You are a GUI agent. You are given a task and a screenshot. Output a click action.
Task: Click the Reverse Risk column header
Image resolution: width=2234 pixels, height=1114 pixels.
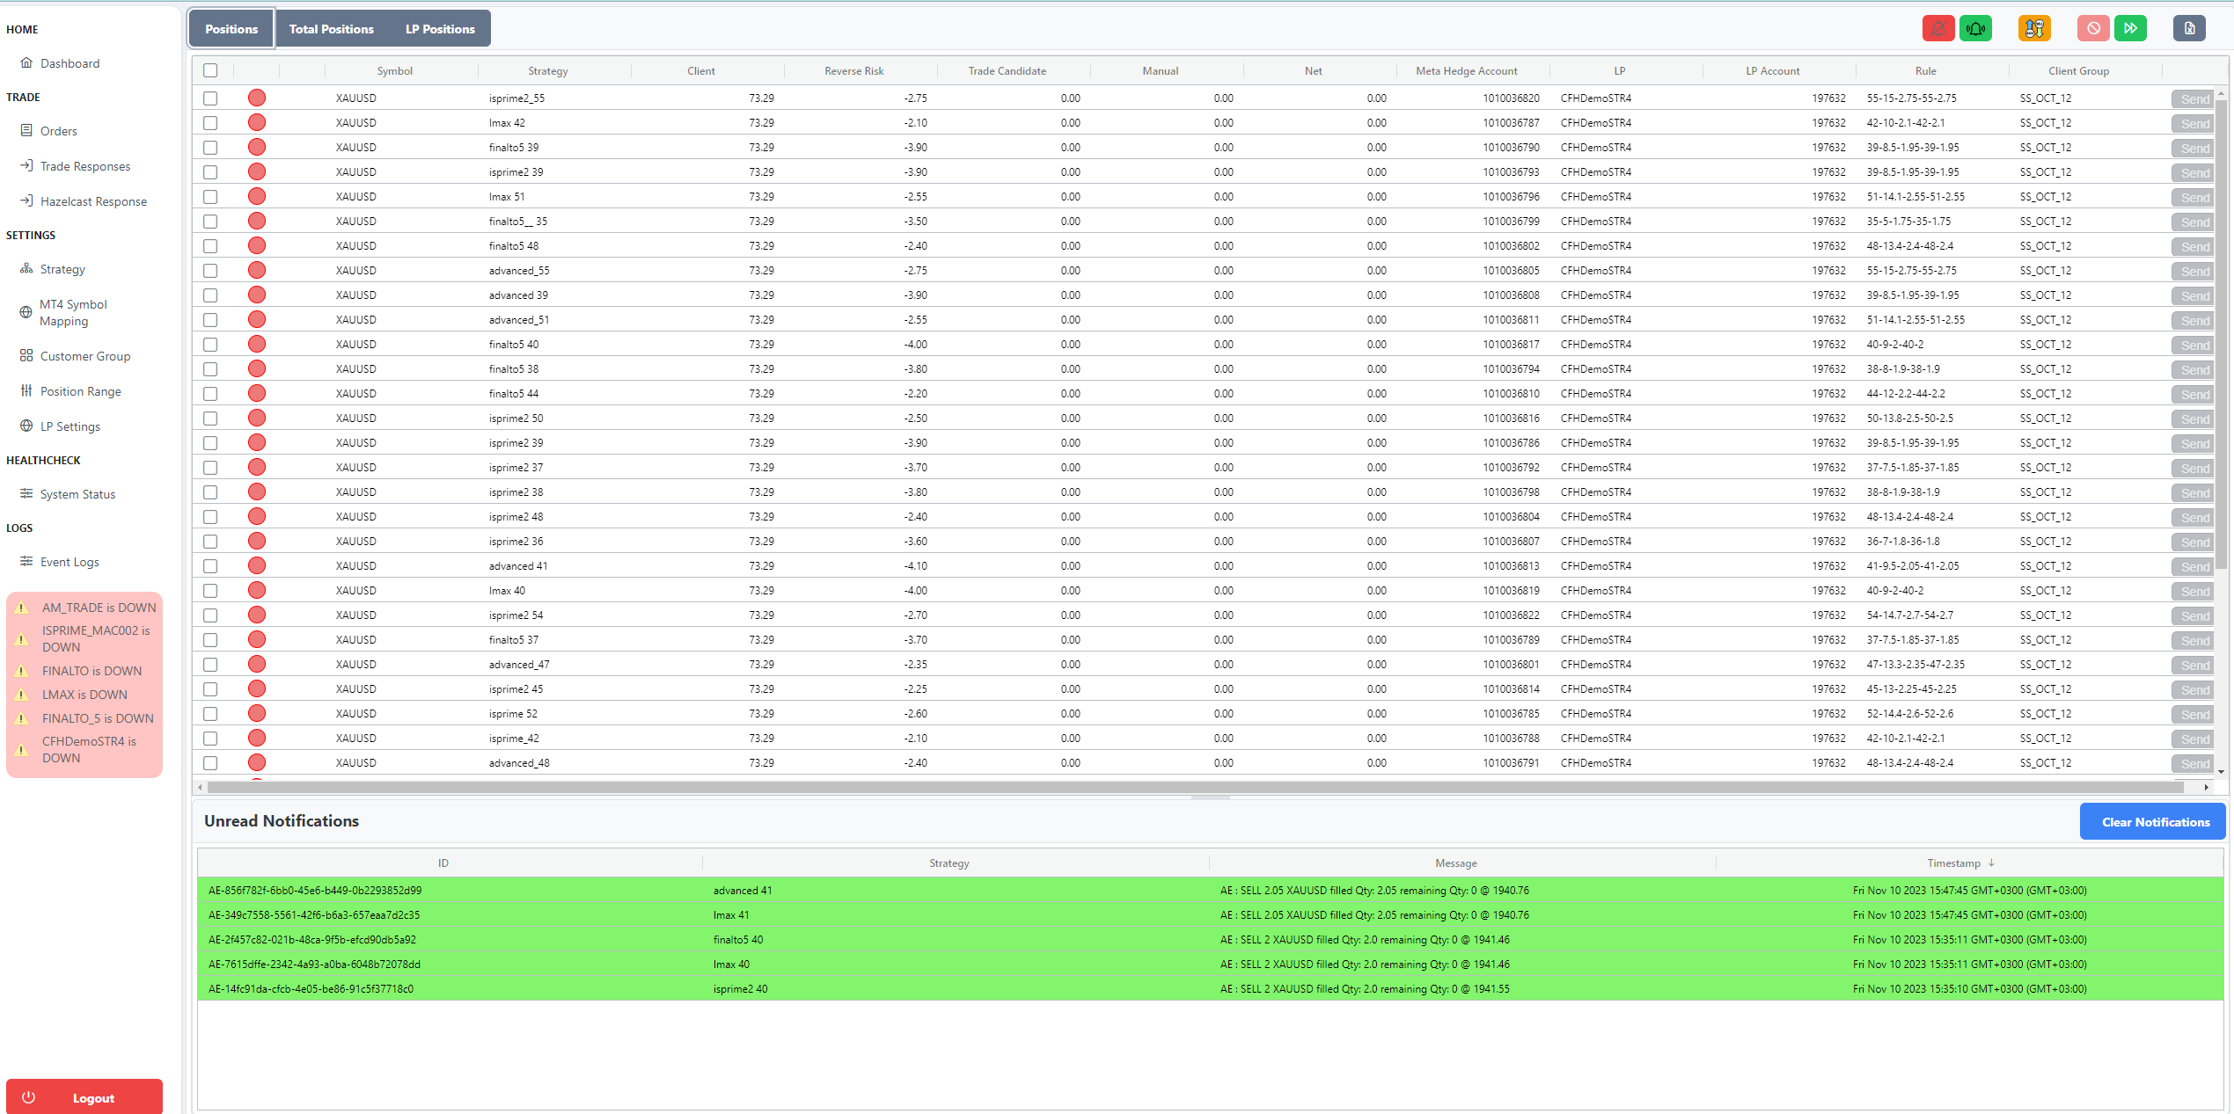[x=853, y=71]
